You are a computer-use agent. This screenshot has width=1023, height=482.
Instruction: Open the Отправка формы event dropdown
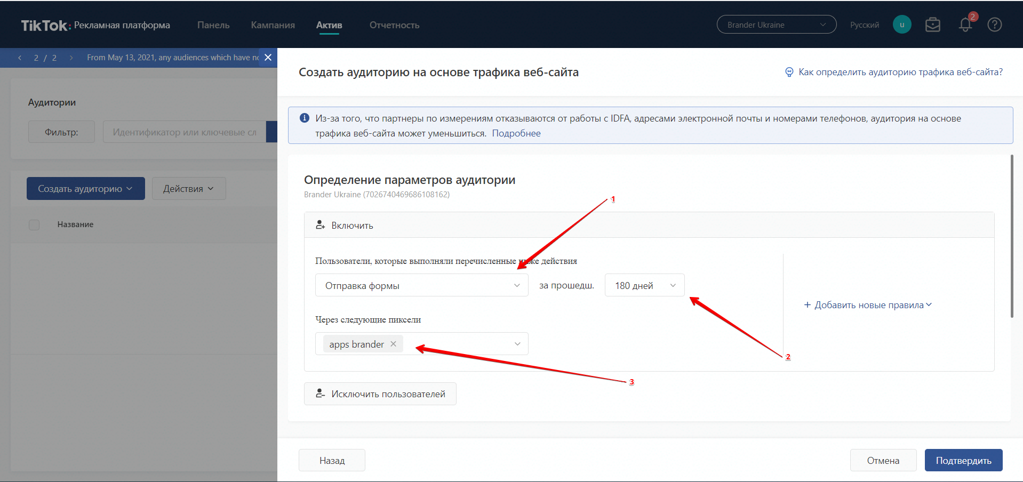point(421,285)
